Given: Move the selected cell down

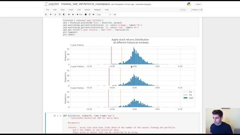Looking at the screenshot, I should (x=73, y=14).
